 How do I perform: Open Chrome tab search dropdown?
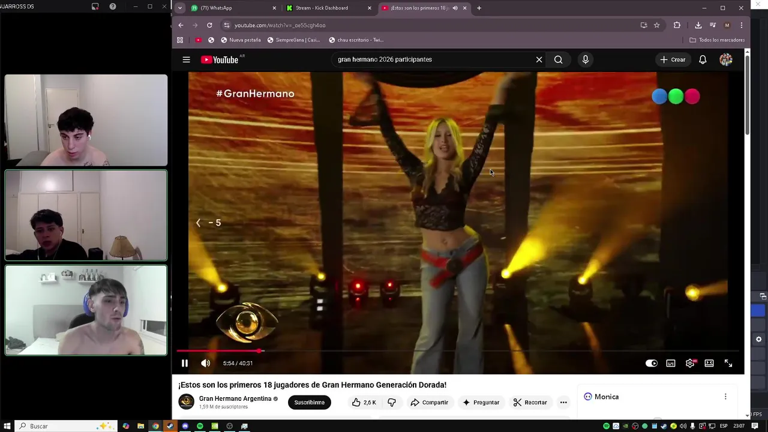(180, 8)
